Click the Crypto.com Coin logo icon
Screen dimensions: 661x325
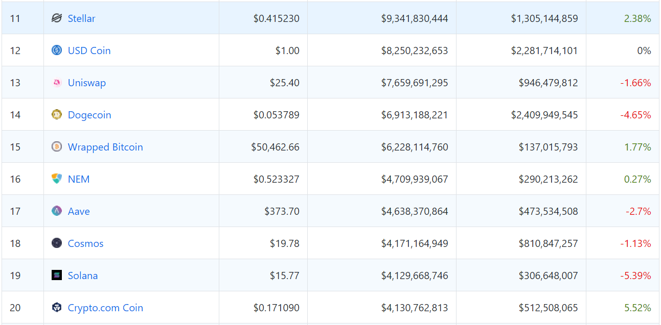click(x=57, y=308)
